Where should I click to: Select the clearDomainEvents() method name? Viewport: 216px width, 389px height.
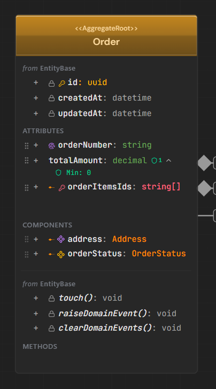(x=105, y=328)
